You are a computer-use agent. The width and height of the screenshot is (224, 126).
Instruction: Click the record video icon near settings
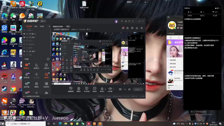(120, 89)
